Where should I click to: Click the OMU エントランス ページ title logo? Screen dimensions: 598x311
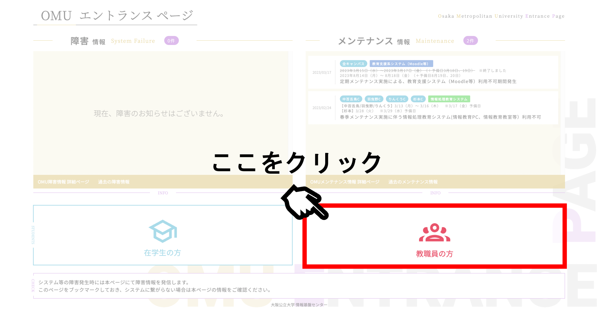117,16
